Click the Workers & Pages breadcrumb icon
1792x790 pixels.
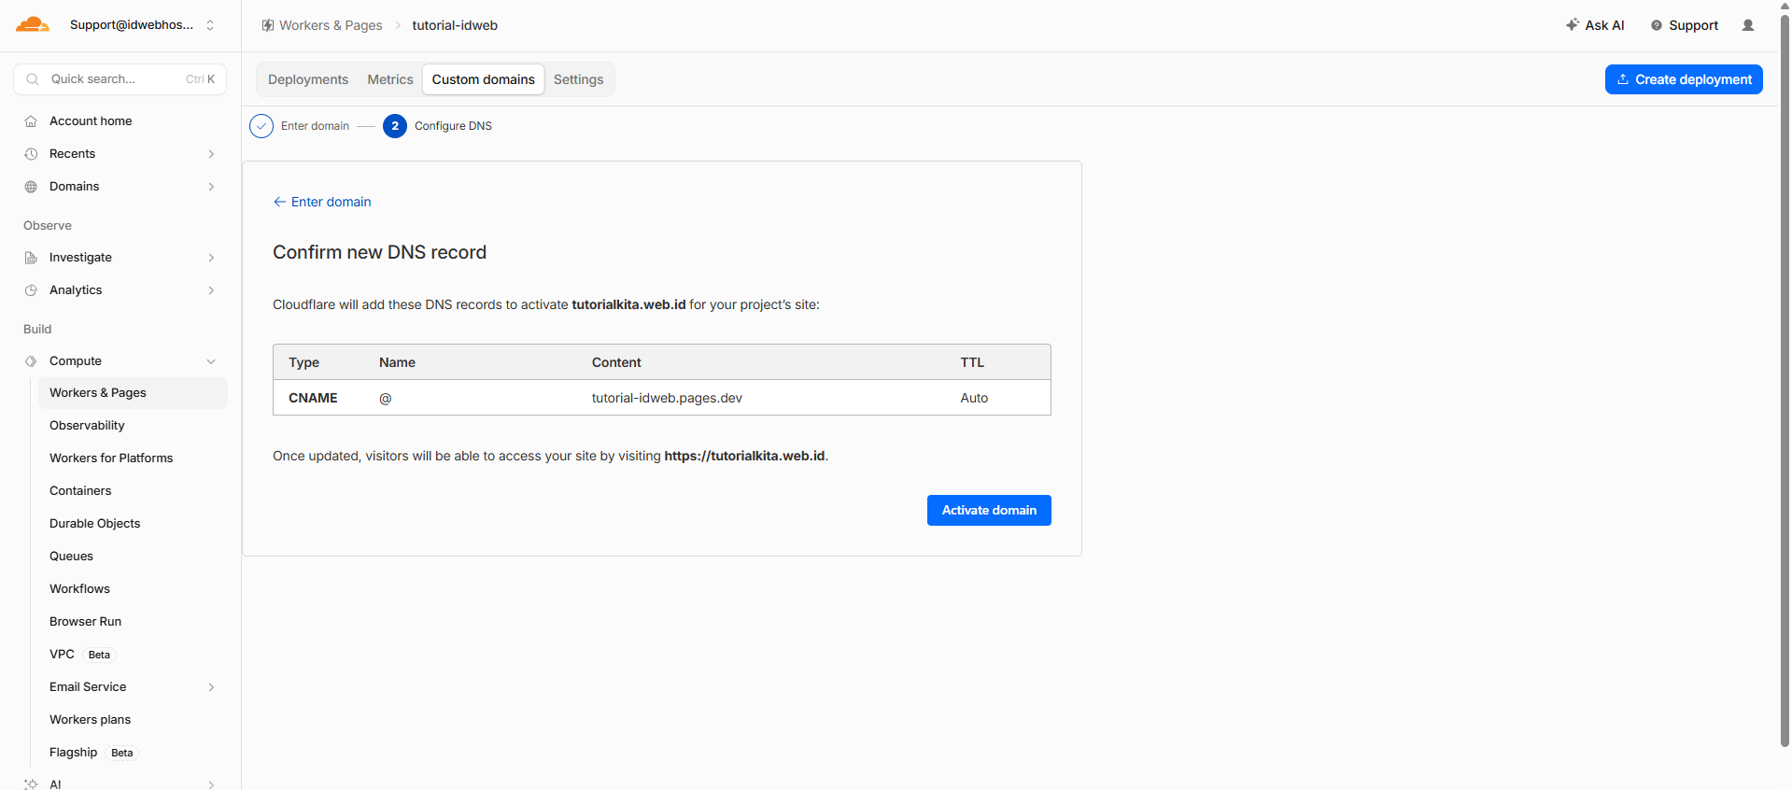[268, 25]
